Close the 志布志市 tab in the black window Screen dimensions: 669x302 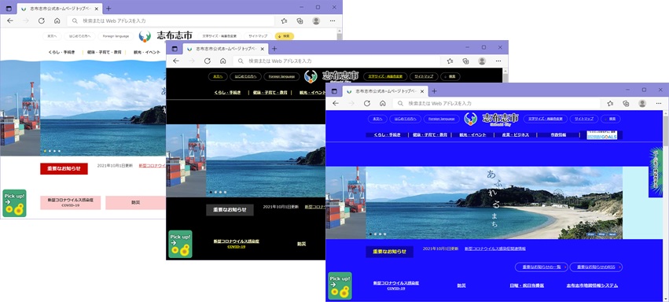(263, 49)
